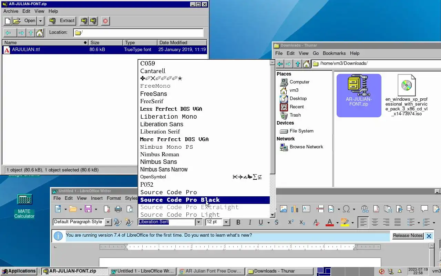Expand the Open recent dropdown arrow in archive manager
Screen dimensions: 441x276
point(40,21)
